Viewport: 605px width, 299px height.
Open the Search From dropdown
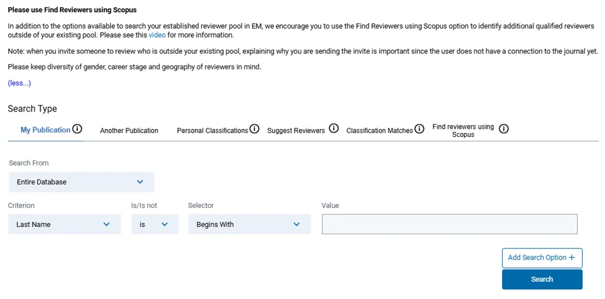(x=81, y=182)
